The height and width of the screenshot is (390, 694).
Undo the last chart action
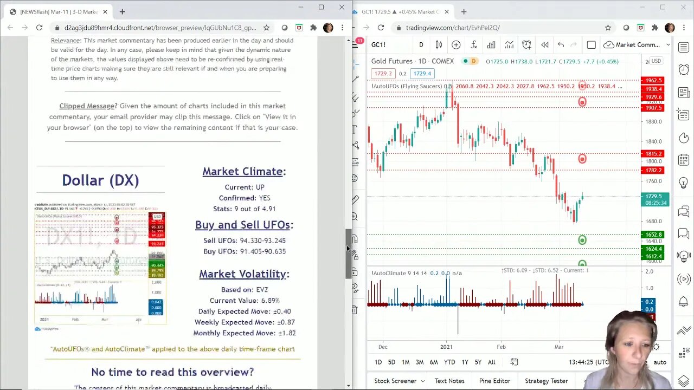[561, 45]
